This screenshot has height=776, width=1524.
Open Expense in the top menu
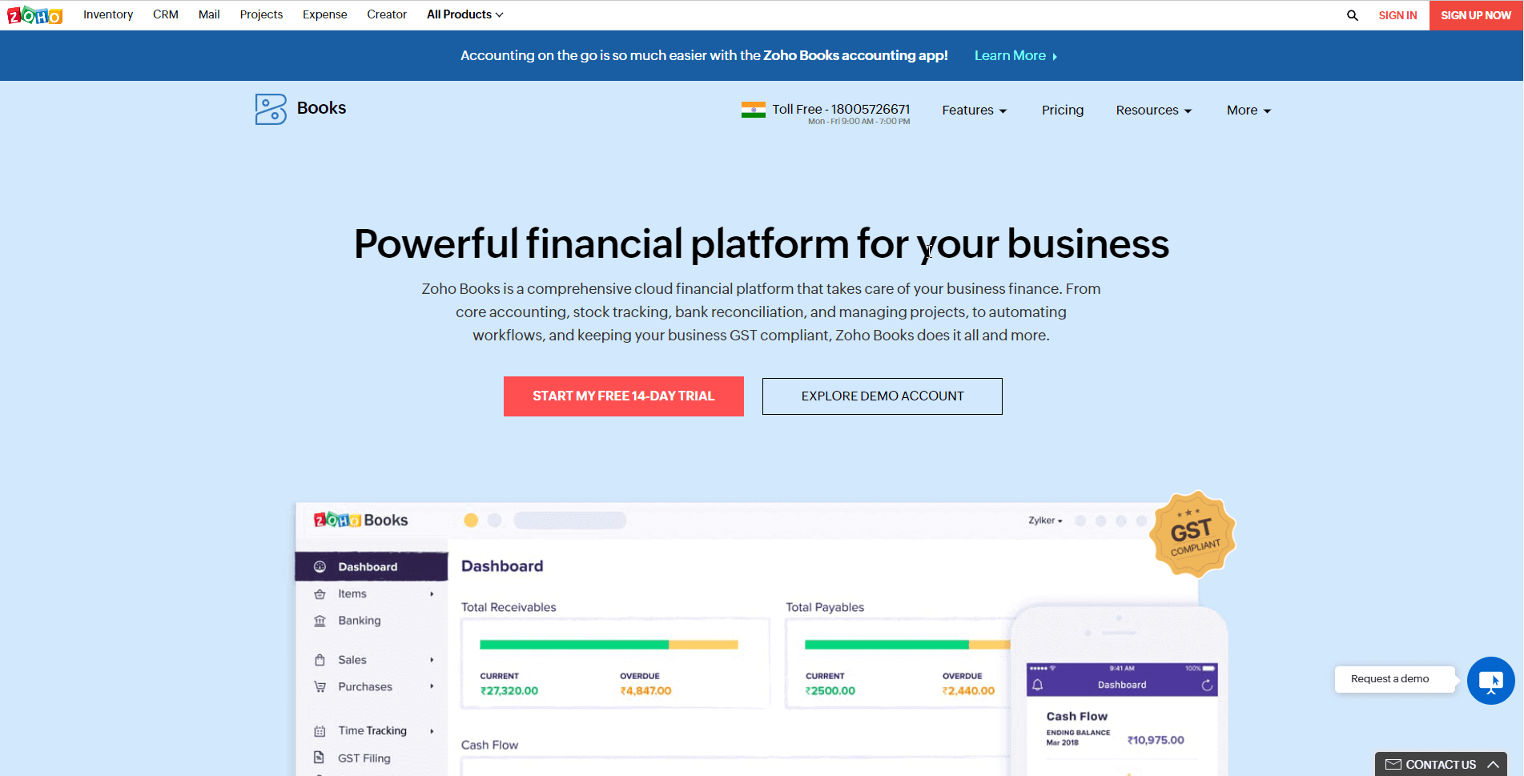pos(325,14)
